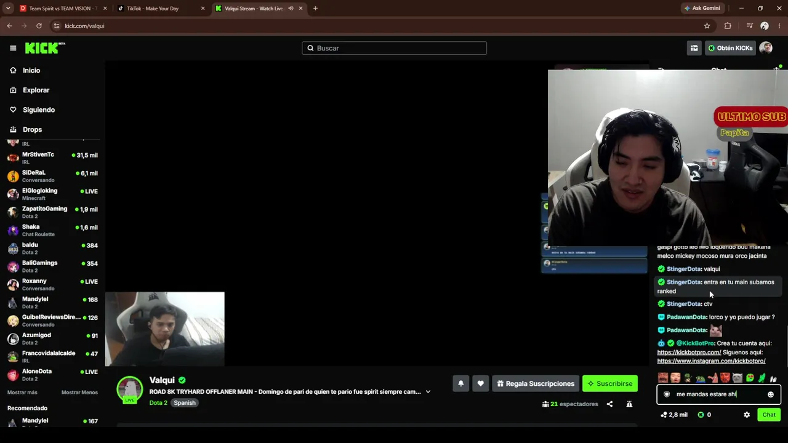Open the tab search dropdown arrow
Image resolution: width=788 pixels, height=443 pixels.
click(x=8, y=9)
